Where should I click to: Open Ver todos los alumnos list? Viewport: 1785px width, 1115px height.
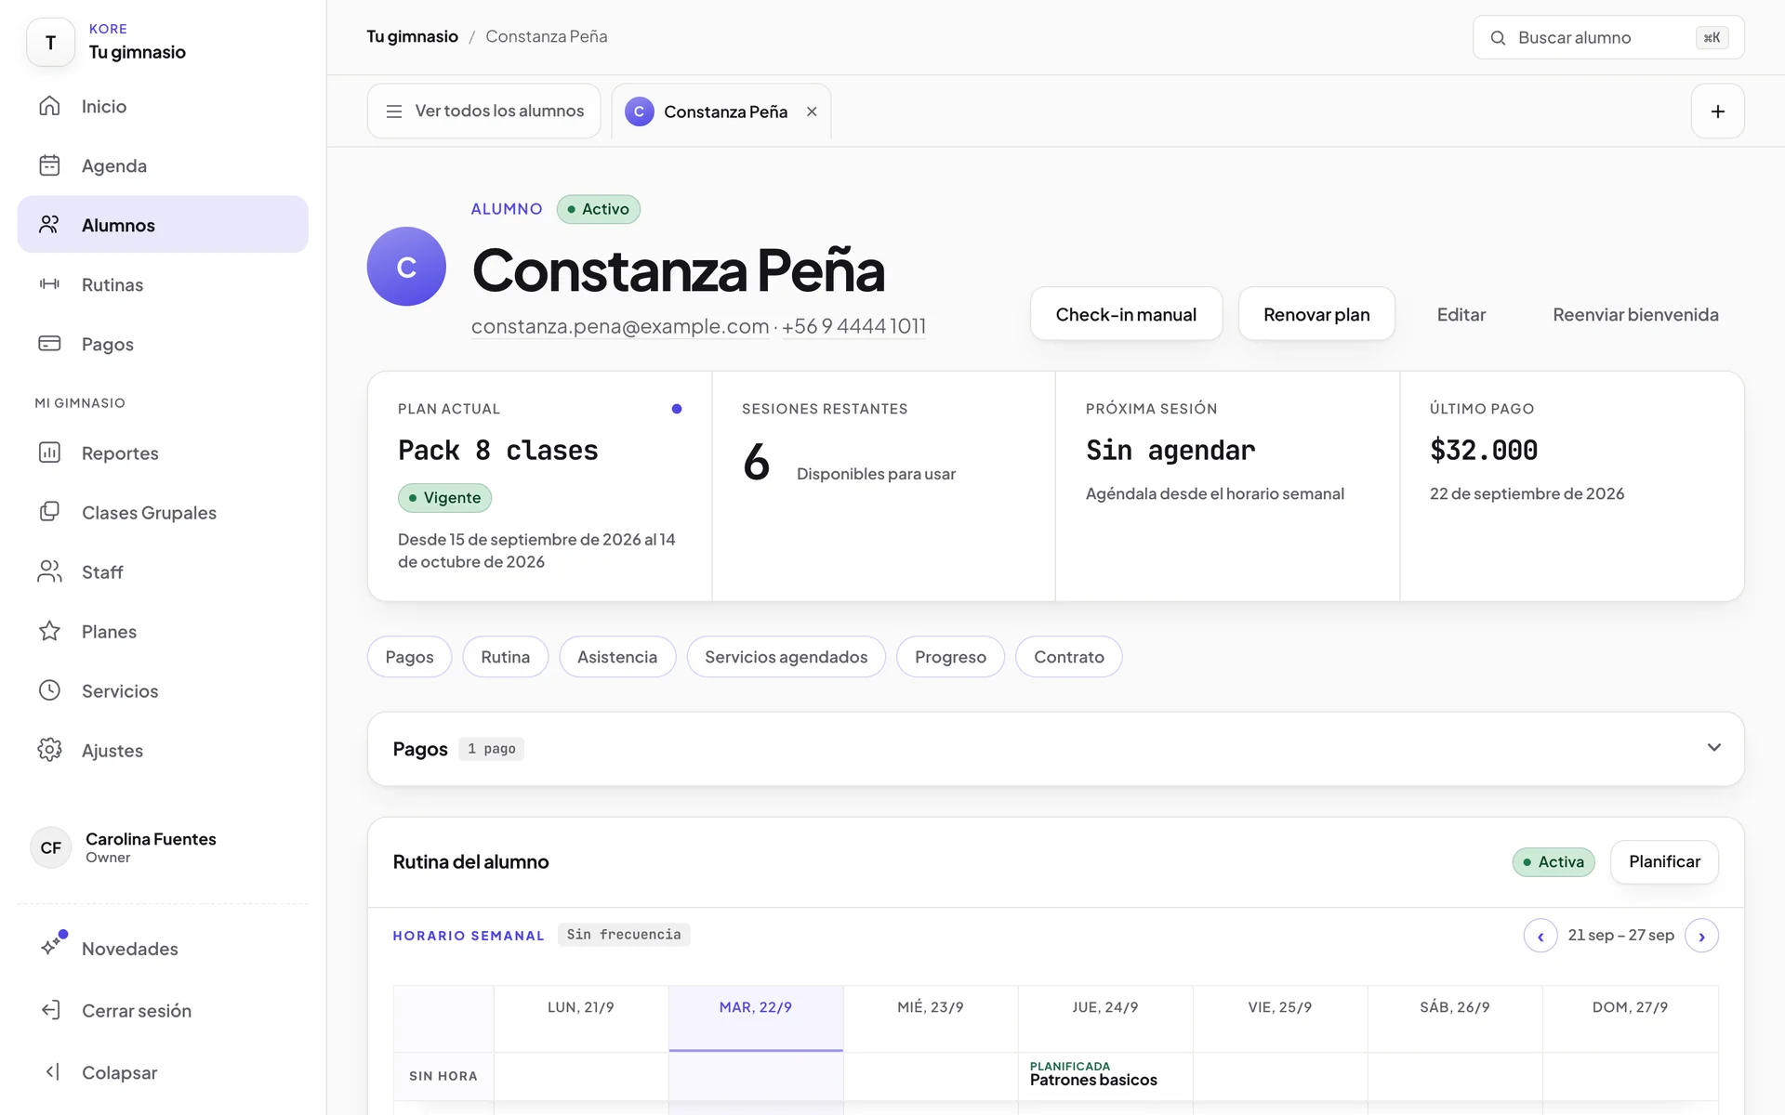tap(483, 111)
